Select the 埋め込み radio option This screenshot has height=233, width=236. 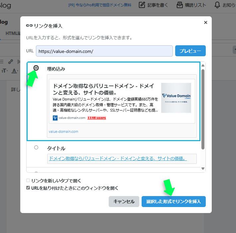point(36,68)
